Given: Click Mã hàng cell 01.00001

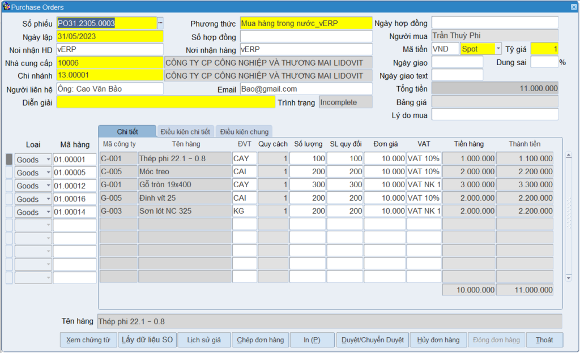Looking at the screenshot, I should tap(75, 160).
